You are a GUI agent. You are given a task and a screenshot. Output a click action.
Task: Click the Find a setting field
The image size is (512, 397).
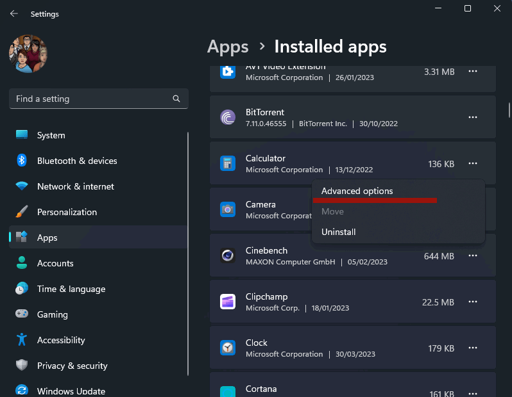coord(99,99)
